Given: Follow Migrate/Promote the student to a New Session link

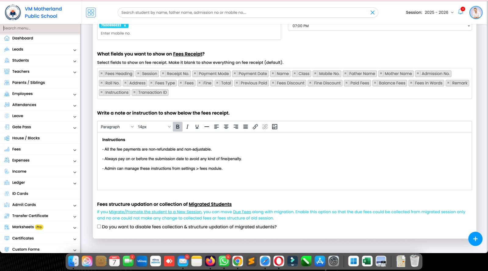Looking at the screenshot, I should tap(155, 212).
